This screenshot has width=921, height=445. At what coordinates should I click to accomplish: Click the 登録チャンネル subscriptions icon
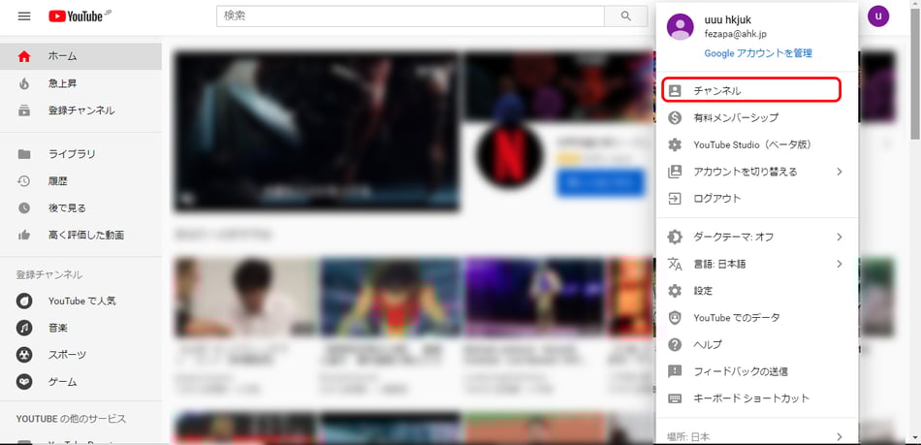pos(24,111)
